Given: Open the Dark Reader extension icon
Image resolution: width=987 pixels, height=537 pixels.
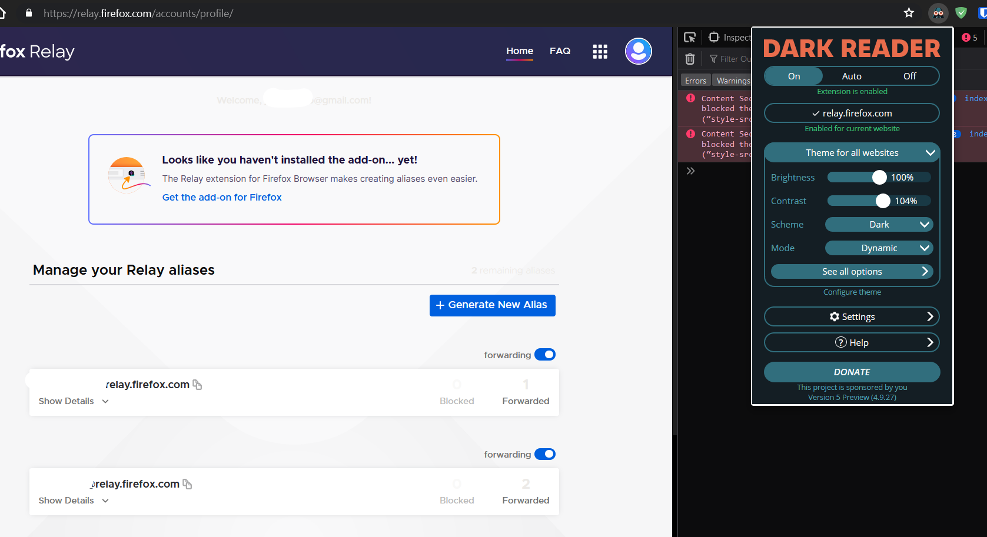Looking at the screenshot, I should tap(938, 13).
